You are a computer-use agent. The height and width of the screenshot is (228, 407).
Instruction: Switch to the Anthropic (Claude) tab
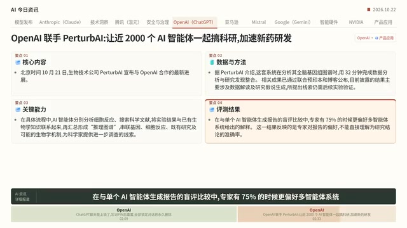tap(60, 22)
